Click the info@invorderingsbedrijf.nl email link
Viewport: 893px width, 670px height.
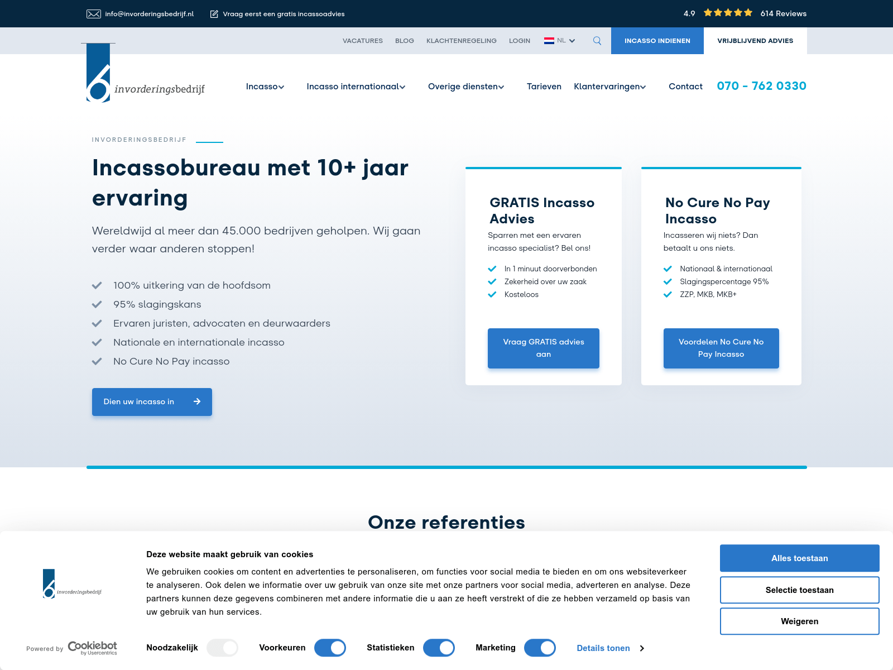pyautogui.click(x=150, y=14)
